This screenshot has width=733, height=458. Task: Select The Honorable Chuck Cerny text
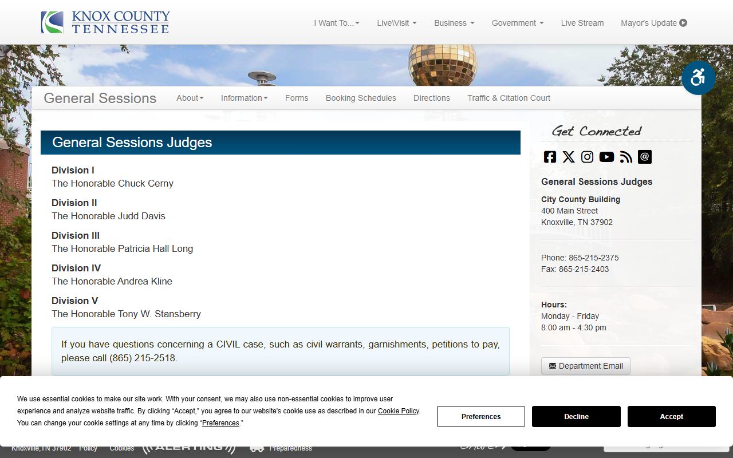[x=112, y=183]
